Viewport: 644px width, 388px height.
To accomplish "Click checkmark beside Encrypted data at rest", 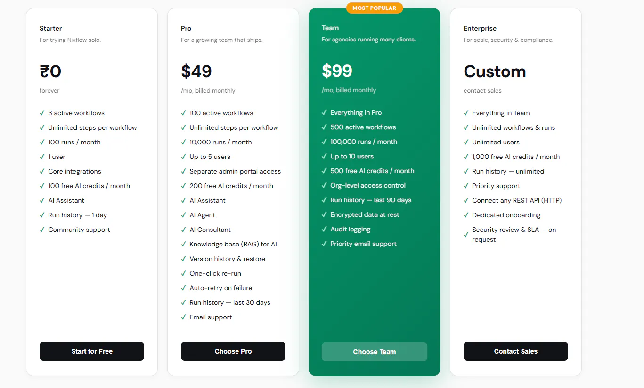I will pos(324,214).
